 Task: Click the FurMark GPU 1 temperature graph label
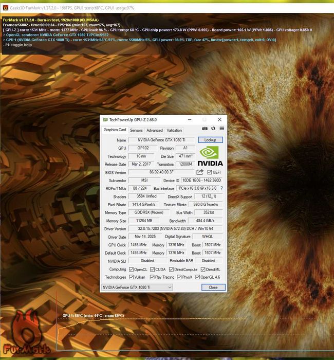(93, 315)
